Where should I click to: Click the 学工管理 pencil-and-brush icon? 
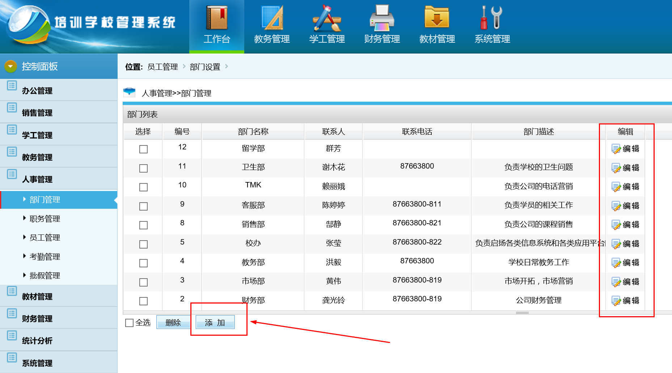327,18
